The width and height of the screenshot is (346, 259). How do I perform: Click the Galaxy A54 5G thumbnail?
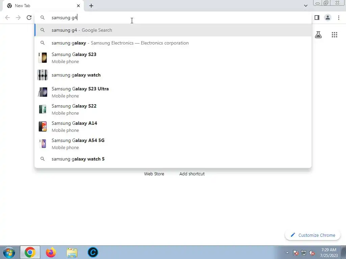(x=43, y=144)
